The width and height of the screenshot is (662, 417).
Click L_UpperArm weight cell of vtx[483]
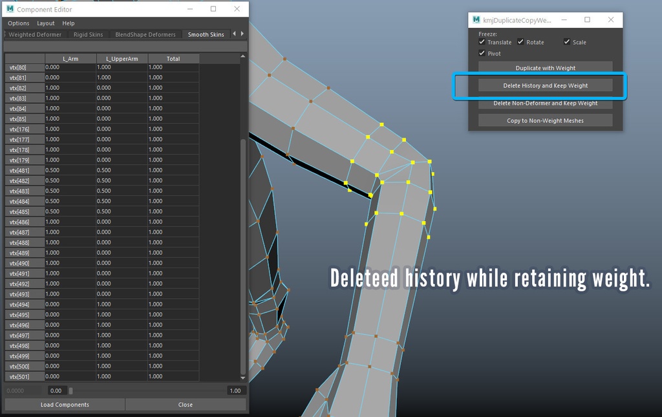122,191
